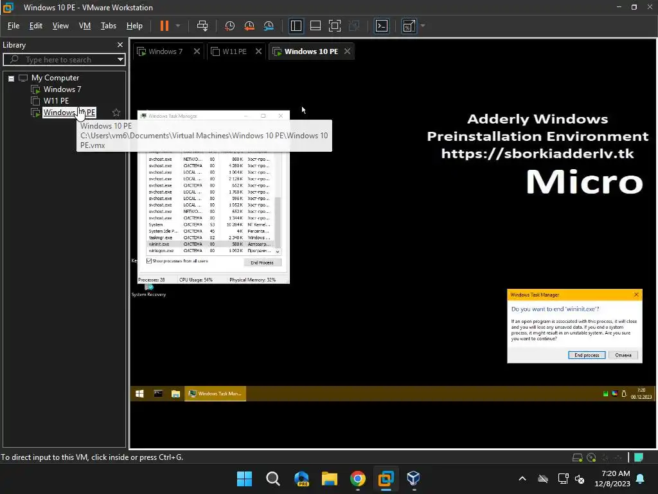Open file explorer icon in guest taskbar

coord(175,394)
